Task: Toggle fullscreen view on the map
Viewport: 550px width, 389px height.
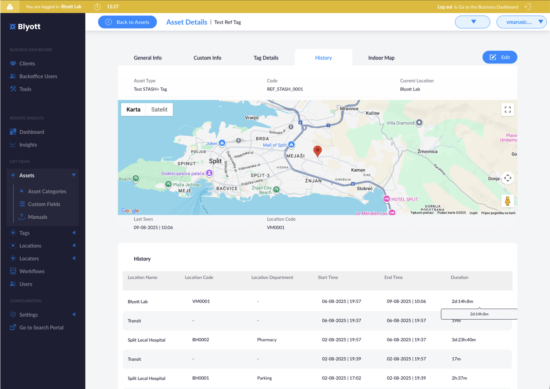Action: pos(507,110)
